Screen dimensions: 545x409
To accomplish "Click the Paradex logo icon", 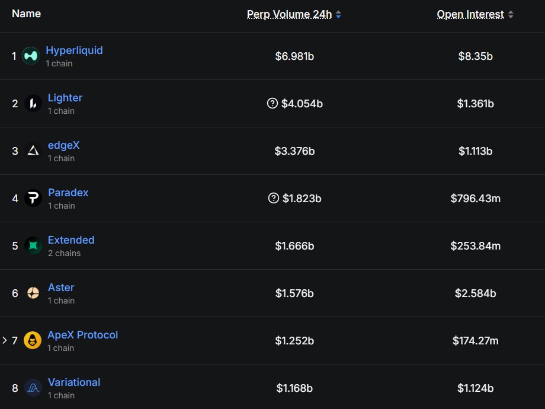I will 33,199.
